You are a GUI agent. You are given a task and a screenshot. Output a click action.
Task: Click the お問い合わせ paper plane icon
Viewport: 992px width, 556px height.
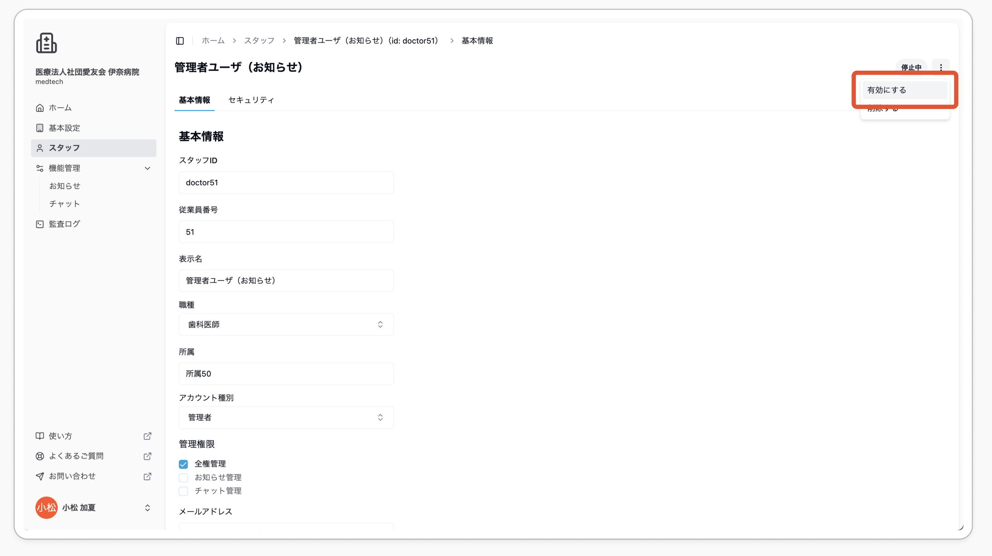(40, 476)
